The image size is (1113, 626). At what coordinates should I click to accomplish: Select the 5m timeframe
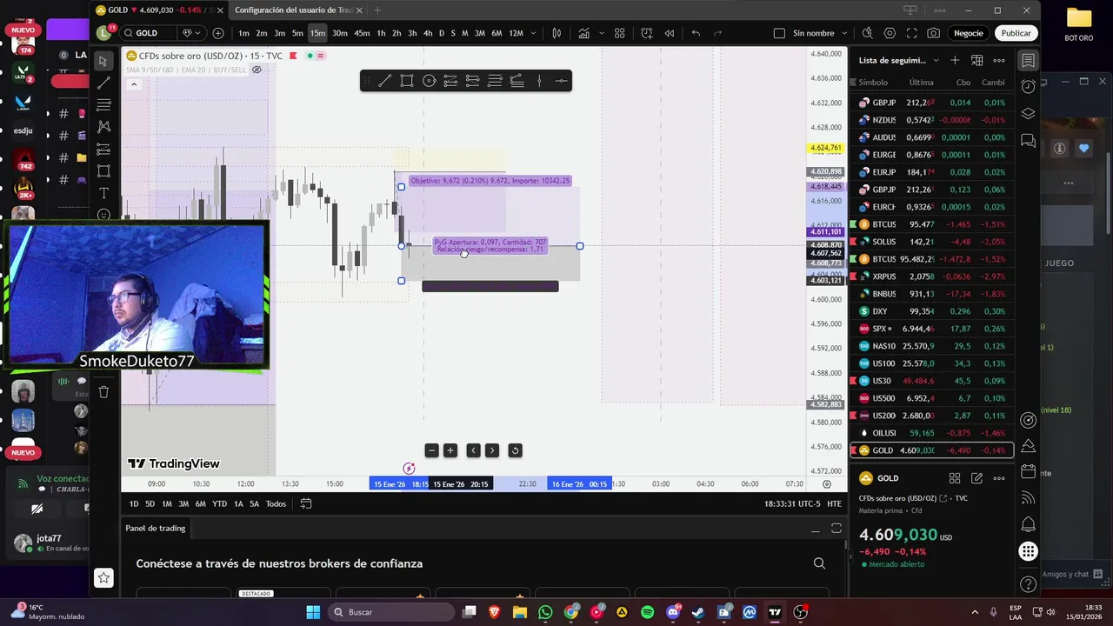click(x=297, y=33)
